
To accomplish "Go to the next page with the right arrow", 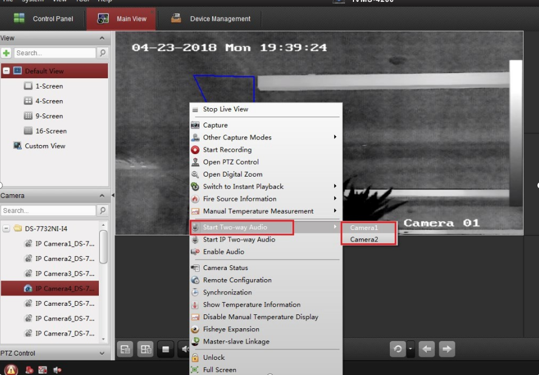I will point(447,349).
